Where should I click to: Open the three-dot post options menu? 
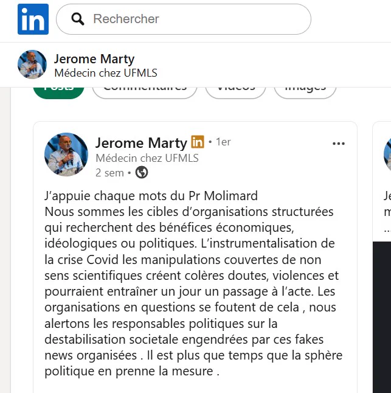pos(338,144)
